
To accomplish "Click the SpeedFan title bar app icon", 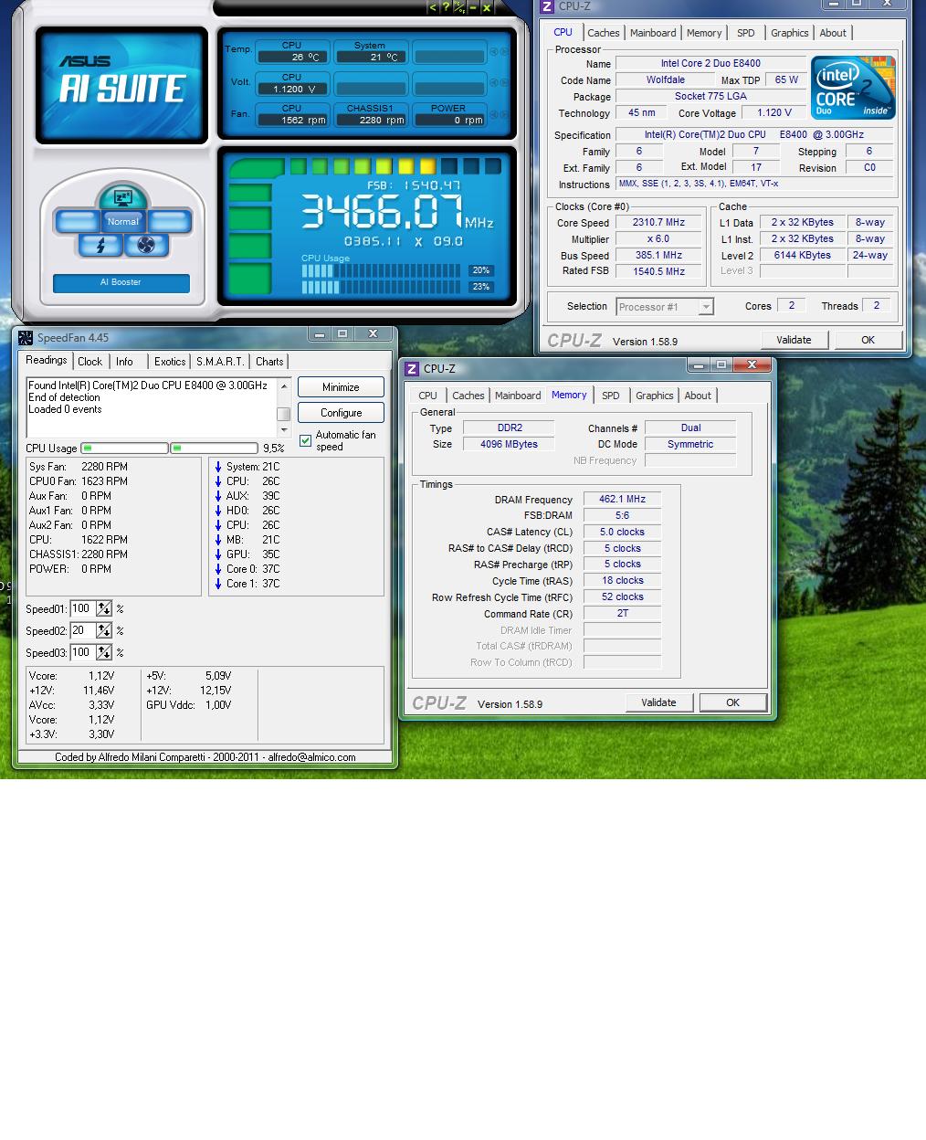I will pyautogui.click(x=26, y=338).
